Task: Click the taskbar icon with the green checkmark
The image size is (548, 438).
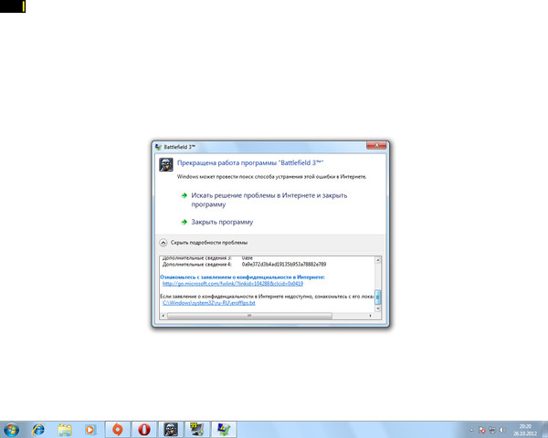Action: pos(222,429)
